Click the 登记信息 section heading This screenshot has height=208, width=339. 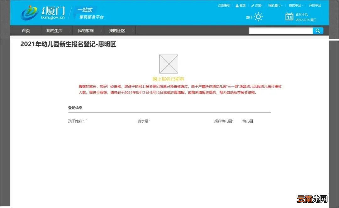pyautogui.click(x=75, y=108)
